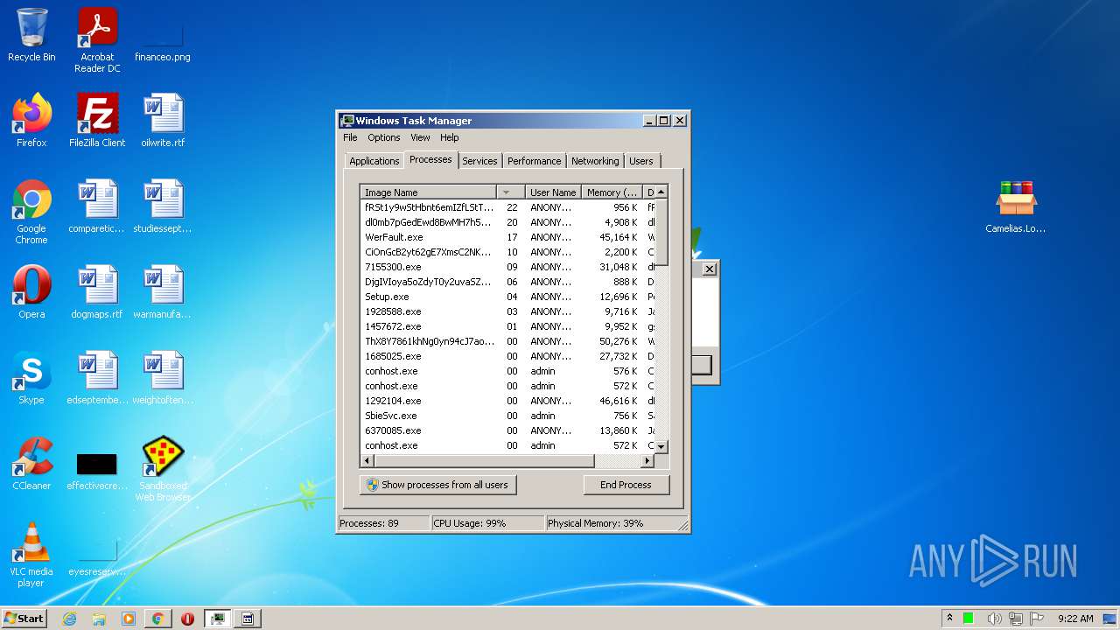Click process list scroll up arrow
This screenshot has width=1120, height=630.
click(x=661, y=192)
